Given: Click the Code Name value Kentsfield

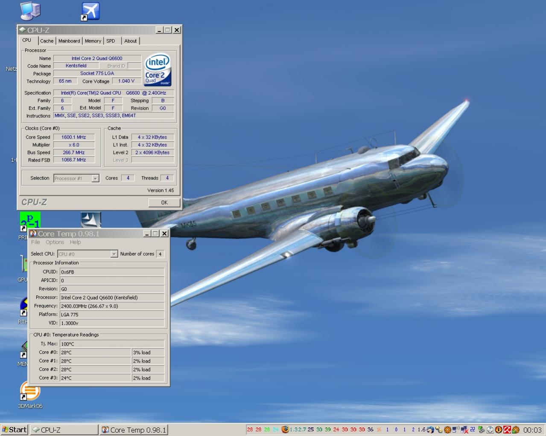Looking at the screenshot, I should (76, 66).
